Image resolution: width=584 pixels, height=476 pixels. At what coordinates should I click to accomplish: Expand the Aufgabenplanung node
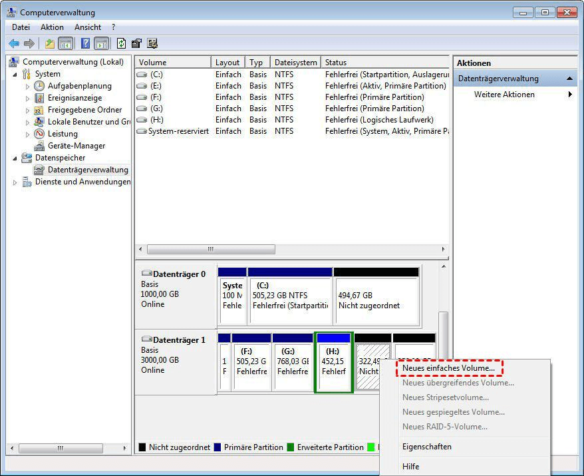point(27,87)
